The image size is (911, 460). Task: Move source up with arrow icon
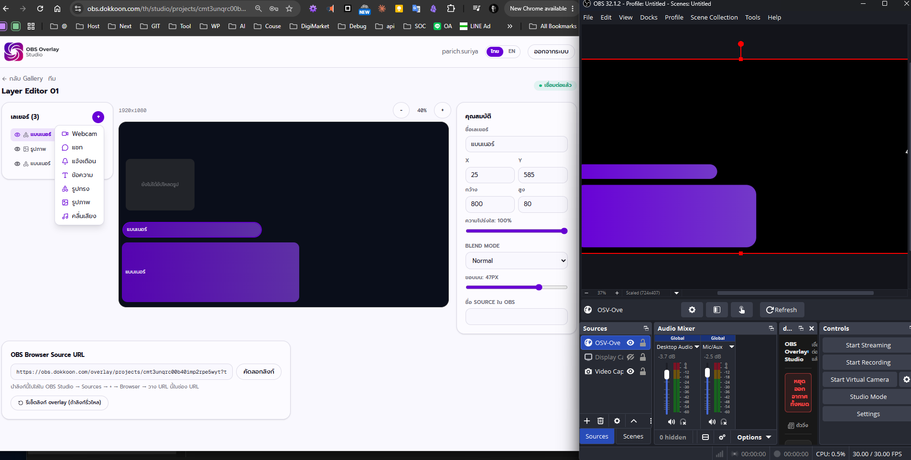634,421
